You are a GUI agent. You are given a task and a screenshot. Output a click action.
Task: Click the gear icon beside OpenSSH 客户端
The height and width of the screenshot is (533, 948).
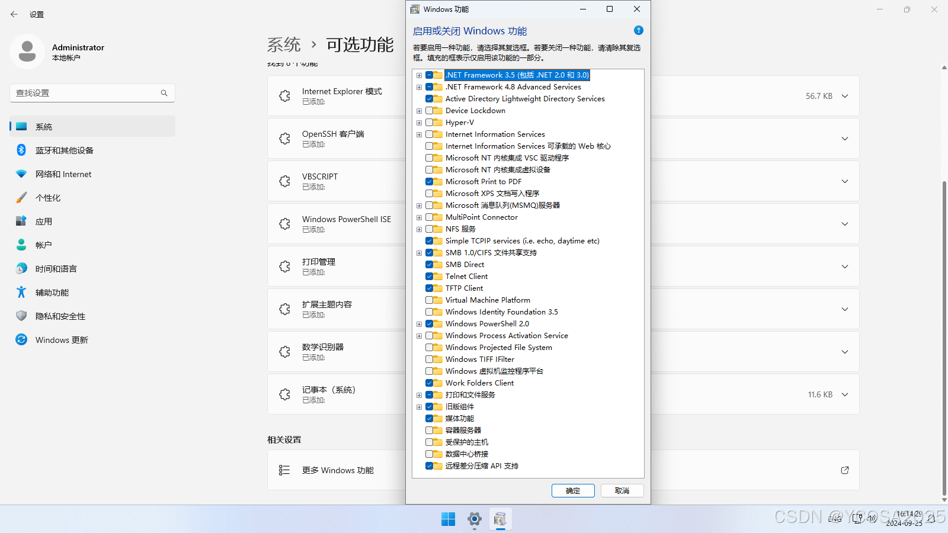click(284, 139)
